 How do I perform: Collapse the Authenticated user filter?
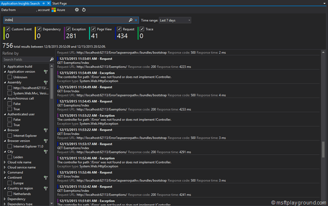click(x=4, y=114)
